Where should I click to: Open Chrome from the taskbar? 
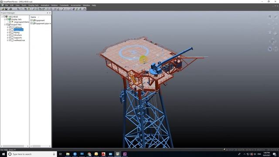(89, 154)
